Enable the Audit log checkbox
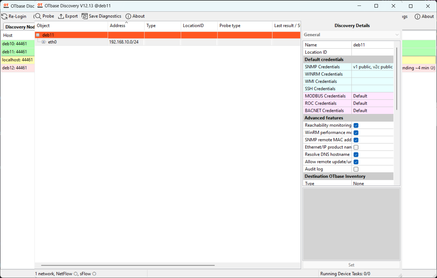Image resolution: width=437 pixels, height=278 pixels. pos(356,169)
